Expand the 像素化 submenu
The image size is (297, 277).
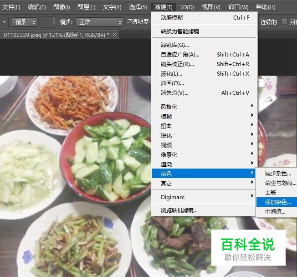pos(204,154)
